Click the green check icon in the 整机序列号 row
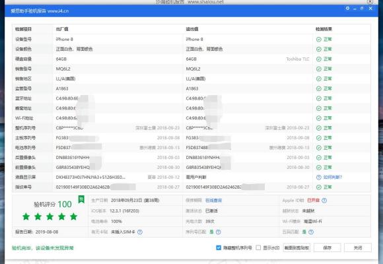383x264 pixels. point(319,128)
